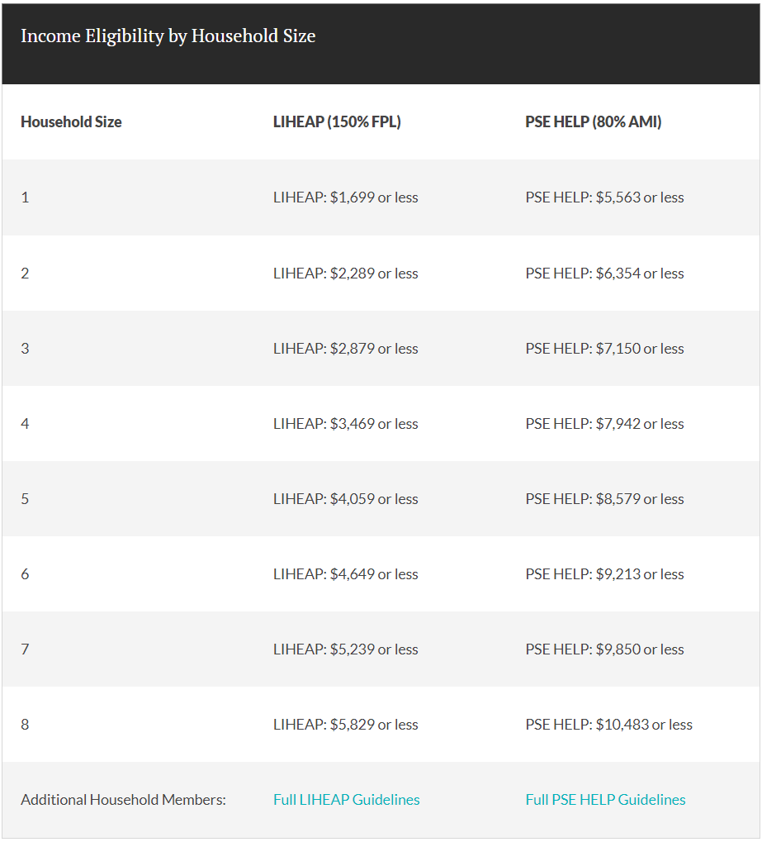Open the Full PSE HELP Guidelines link
Screen dimensions: 762x842
click(605, 800)
